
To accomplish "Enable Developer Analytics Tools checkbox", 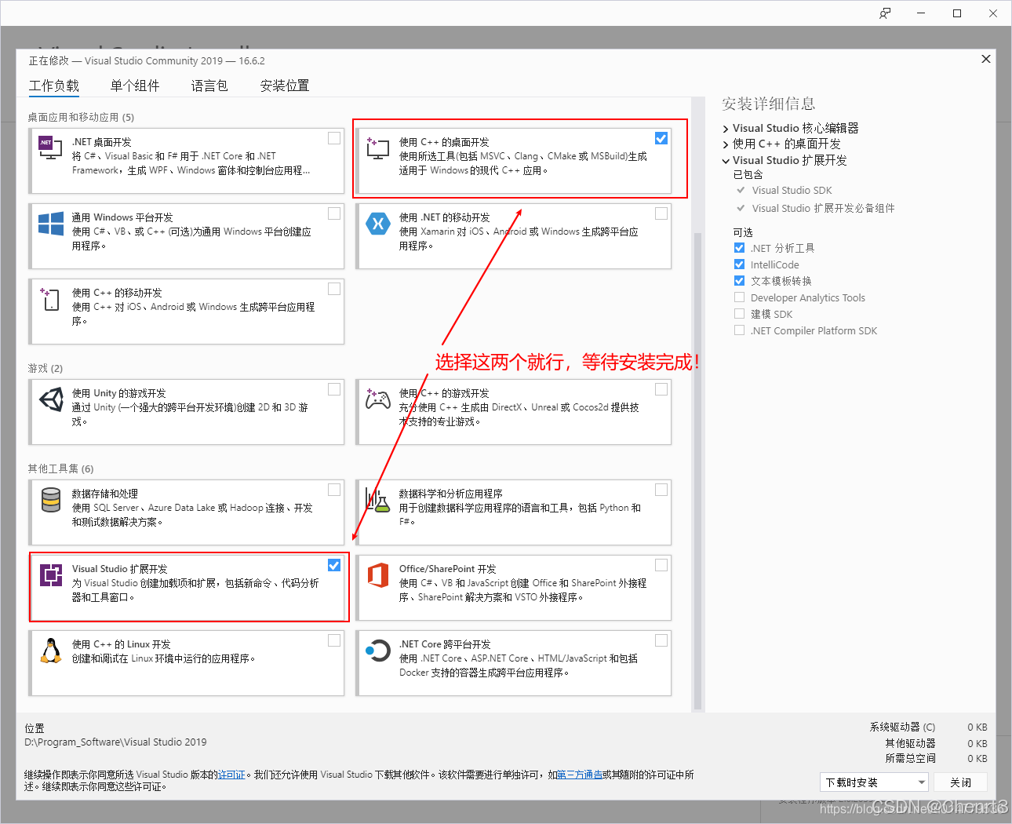I will tap(739, 297).
